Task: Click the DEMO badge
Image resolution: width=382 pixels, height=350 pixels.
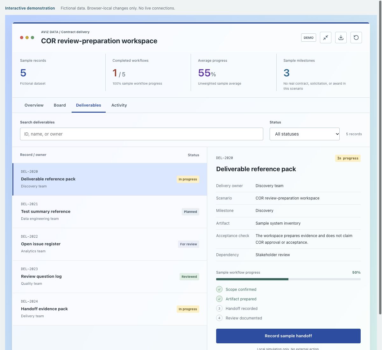Action: 308,38
